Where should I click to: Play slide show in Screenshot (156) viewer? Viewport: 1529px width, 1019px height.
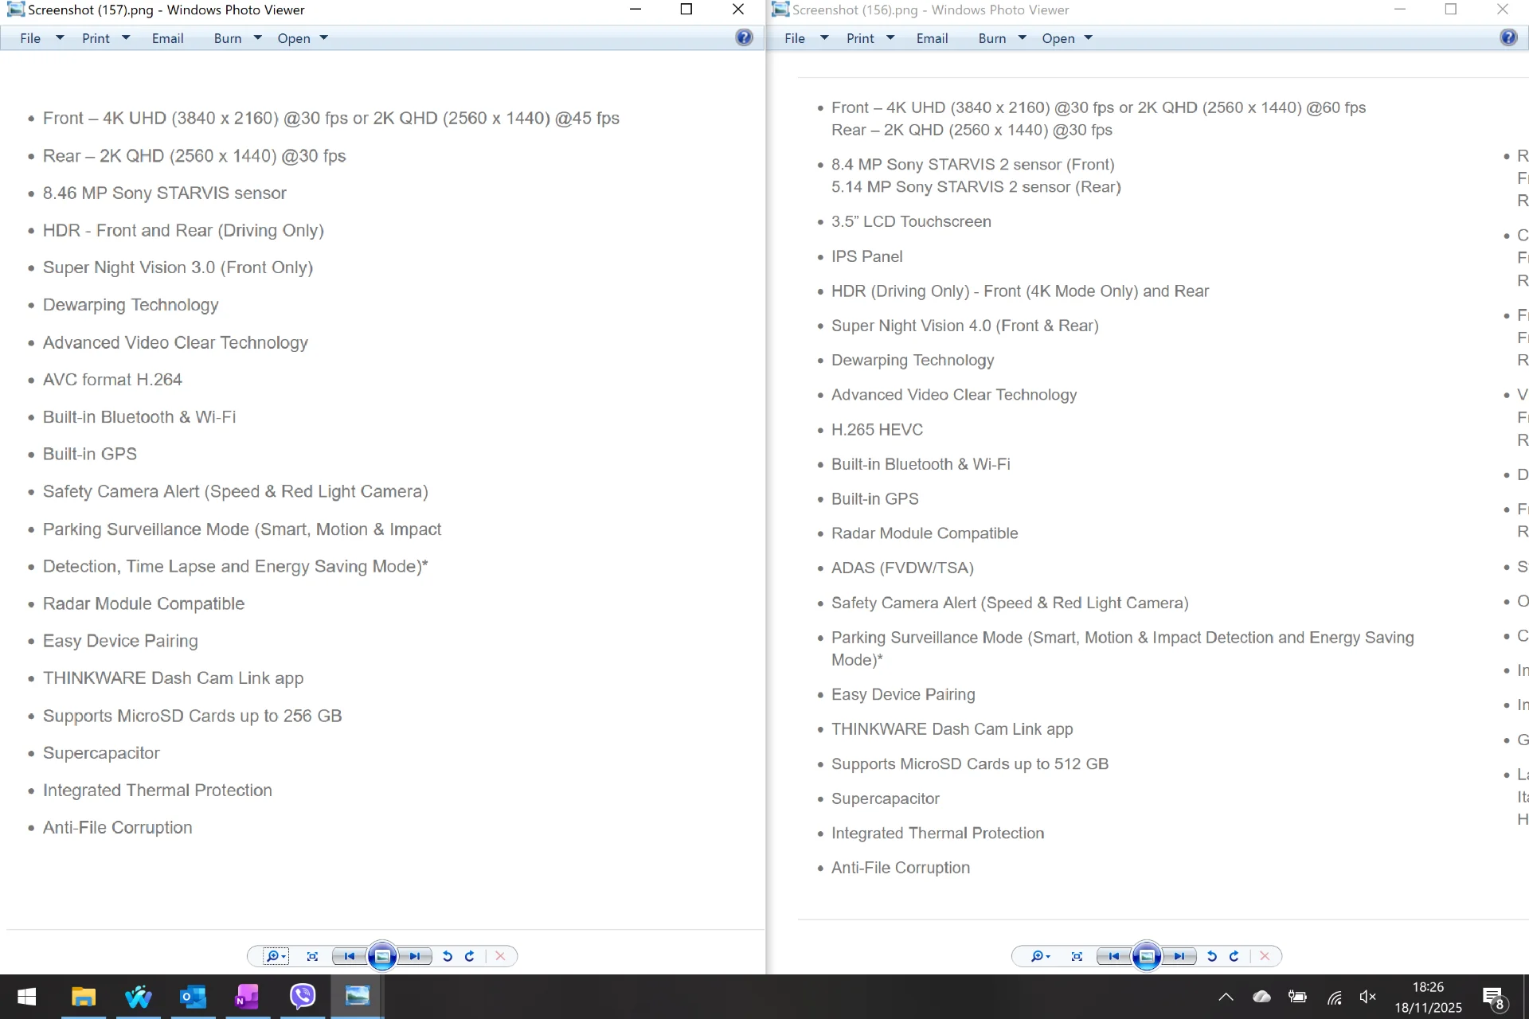click(1147, 956)
